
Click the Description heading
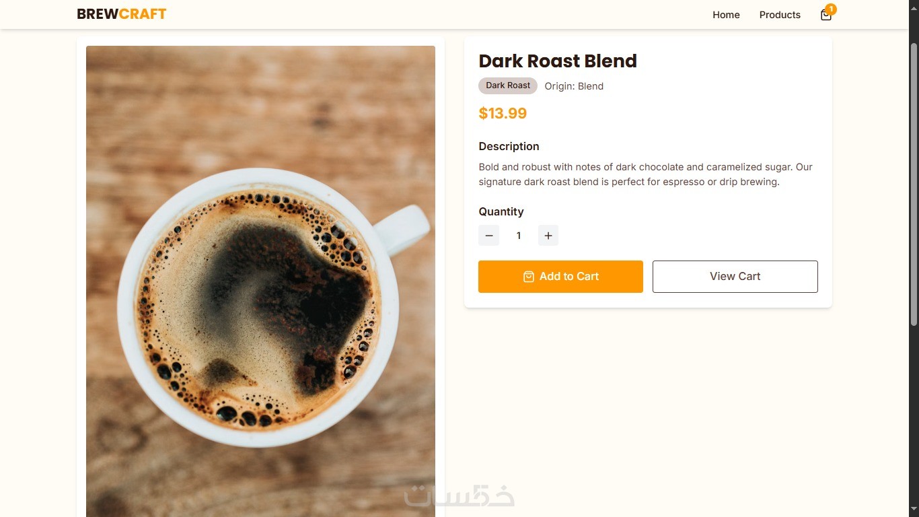(x=509, y=147)
